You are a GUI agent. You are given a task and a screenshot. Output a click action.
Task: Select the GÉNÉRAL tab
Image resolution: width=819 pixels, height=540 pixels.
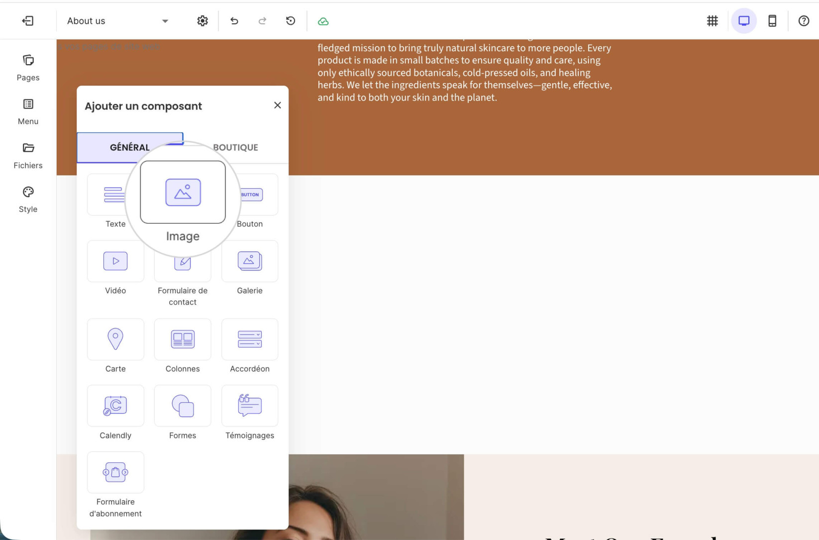click(130, 147)
